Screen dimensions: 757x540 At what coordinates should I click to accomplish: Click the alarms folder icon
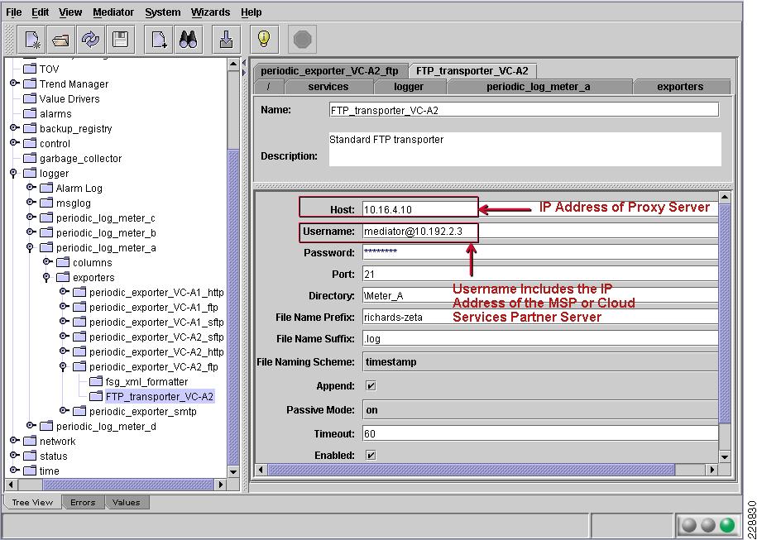pyautogui.click(x=30, y=114)
